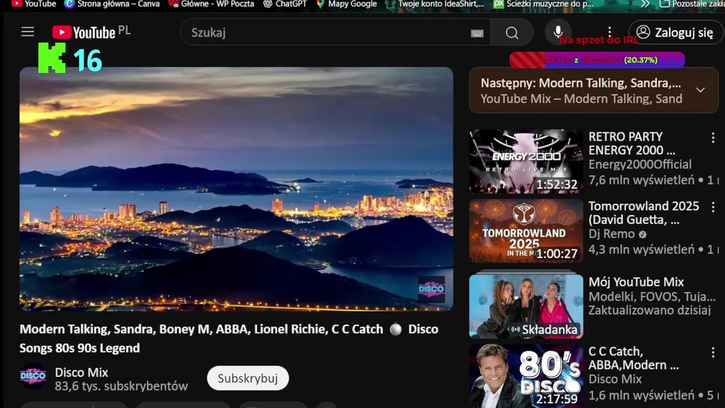Viewport: 725px width, 408px height.
Task: Visit the Energy2000Official channel name
Action: 640,164
